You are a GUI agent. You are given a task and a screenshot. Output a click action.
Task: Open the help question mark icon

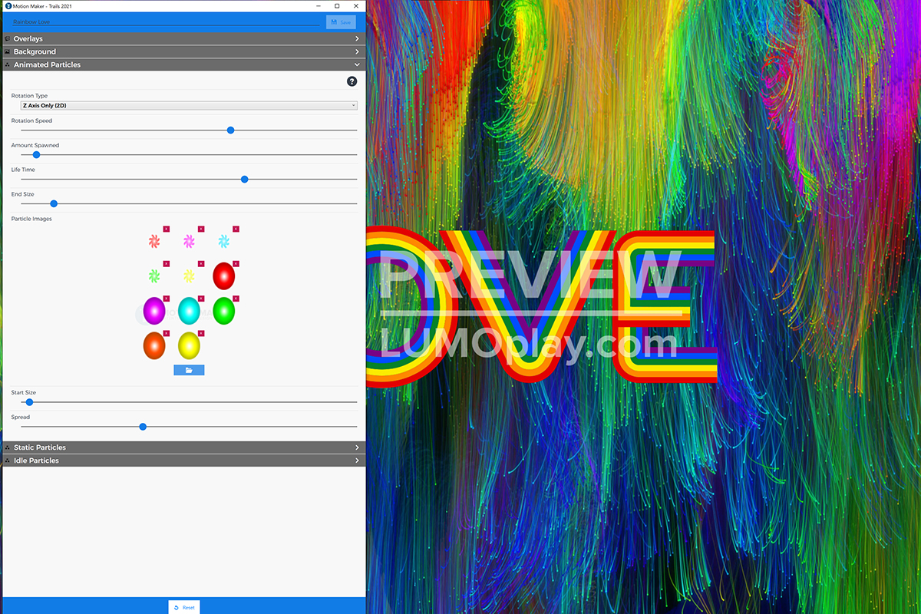tap(352, 81)
